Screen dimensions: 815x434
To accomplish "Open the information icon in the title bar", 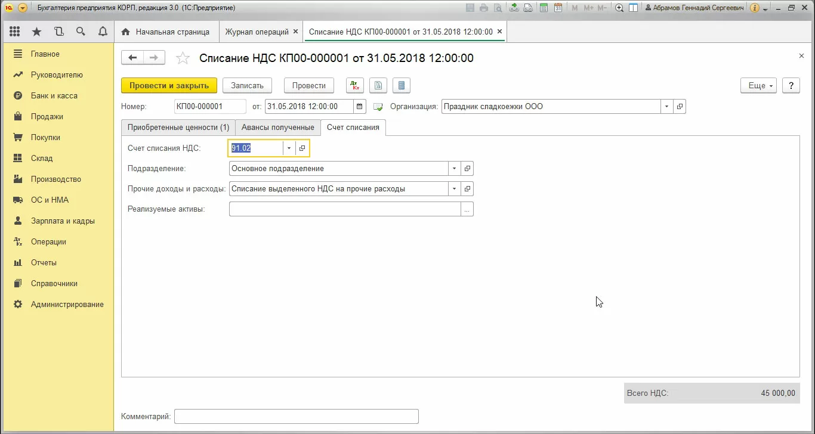I will (x=754, y=8).
